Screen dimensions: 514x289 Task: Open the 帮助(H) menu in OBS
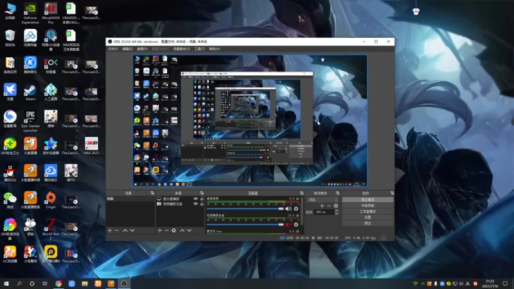click(215, 49)
